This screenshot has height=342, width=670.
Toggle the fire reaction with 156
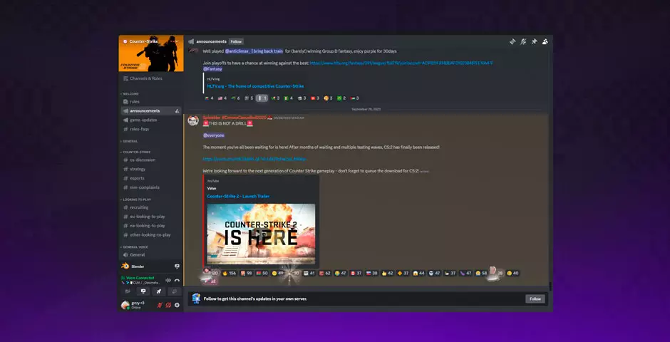(x=229, y=274)
